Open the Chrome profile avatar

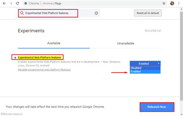pos(172,3)
